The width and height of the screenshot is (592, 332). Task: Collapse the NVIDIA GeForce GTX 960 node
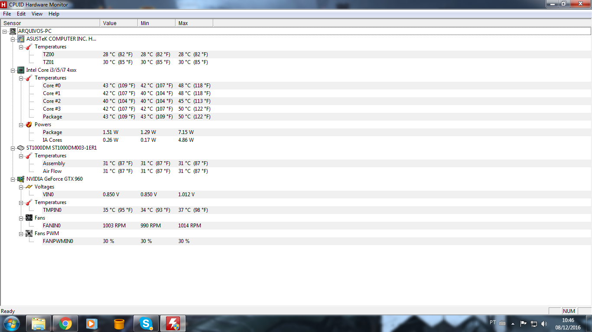click(x=13, y=179)
